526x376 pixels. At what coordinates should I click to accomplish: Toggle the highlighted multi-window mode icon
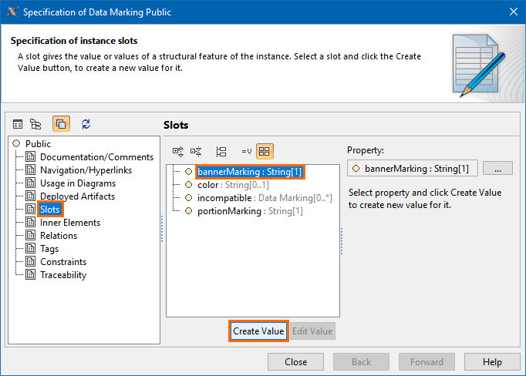click(61, 124)
